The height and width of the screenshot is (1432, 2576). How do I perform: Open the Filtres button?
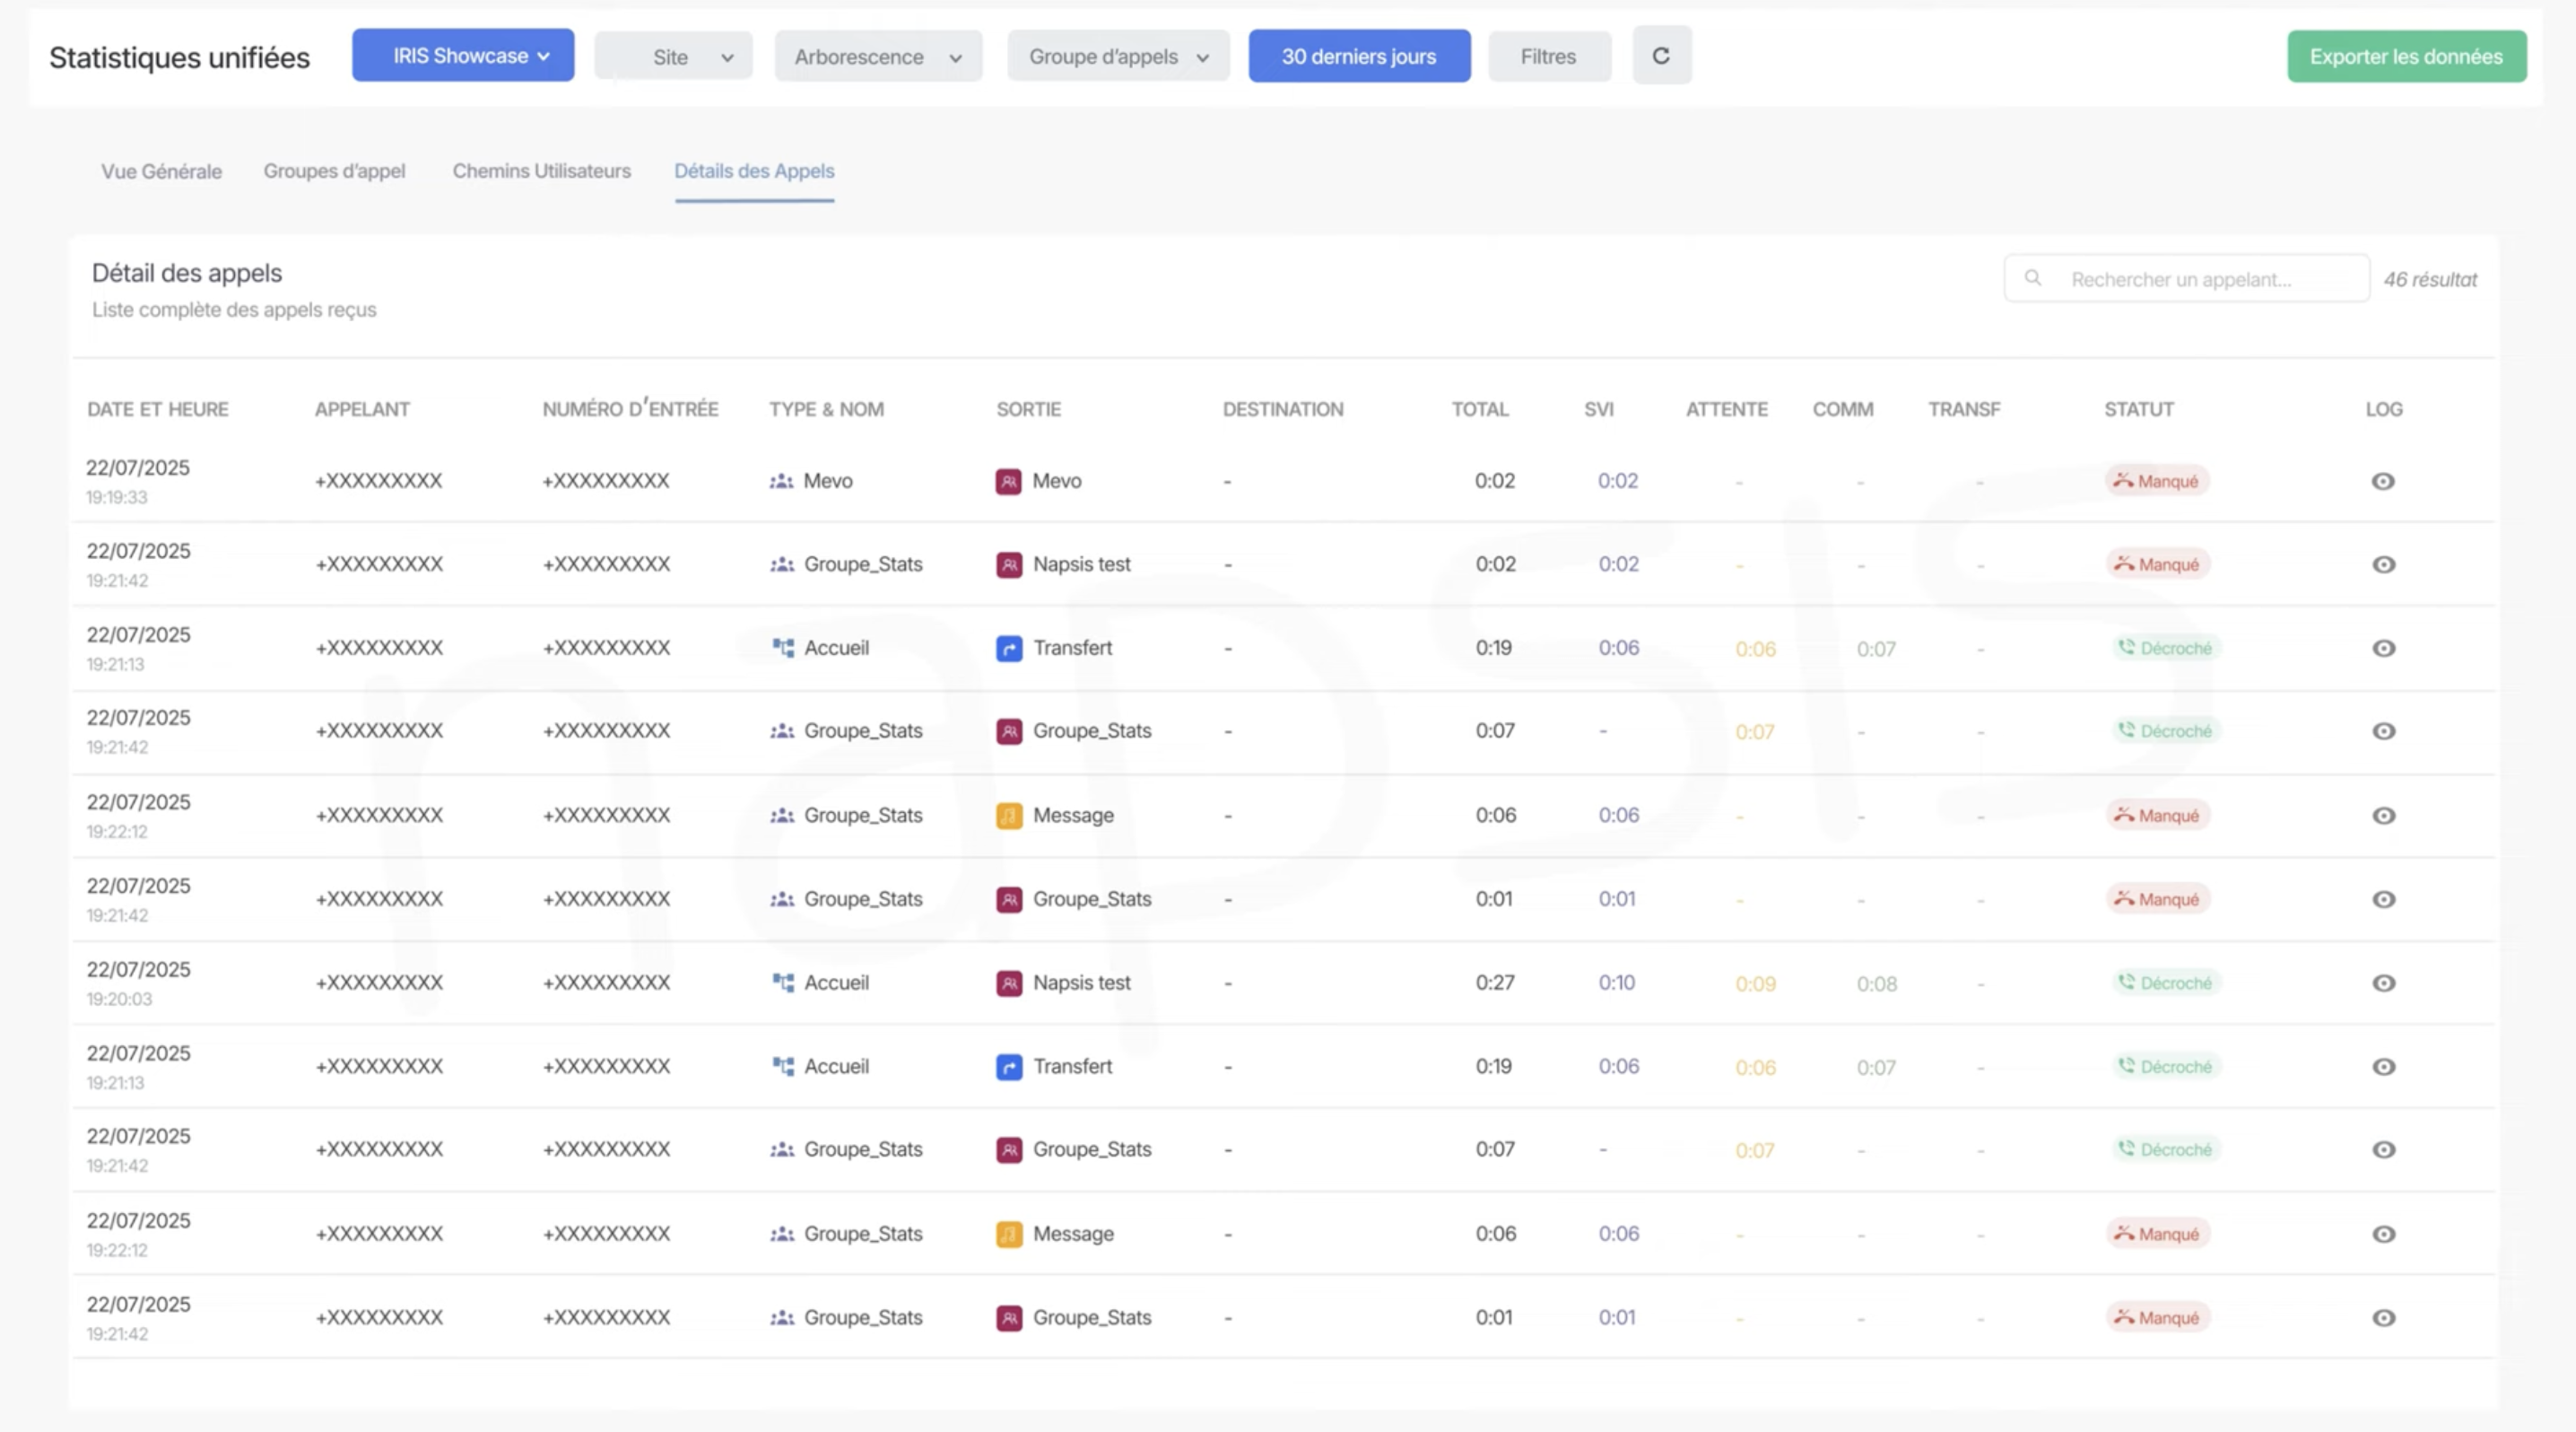(1548, 57)
